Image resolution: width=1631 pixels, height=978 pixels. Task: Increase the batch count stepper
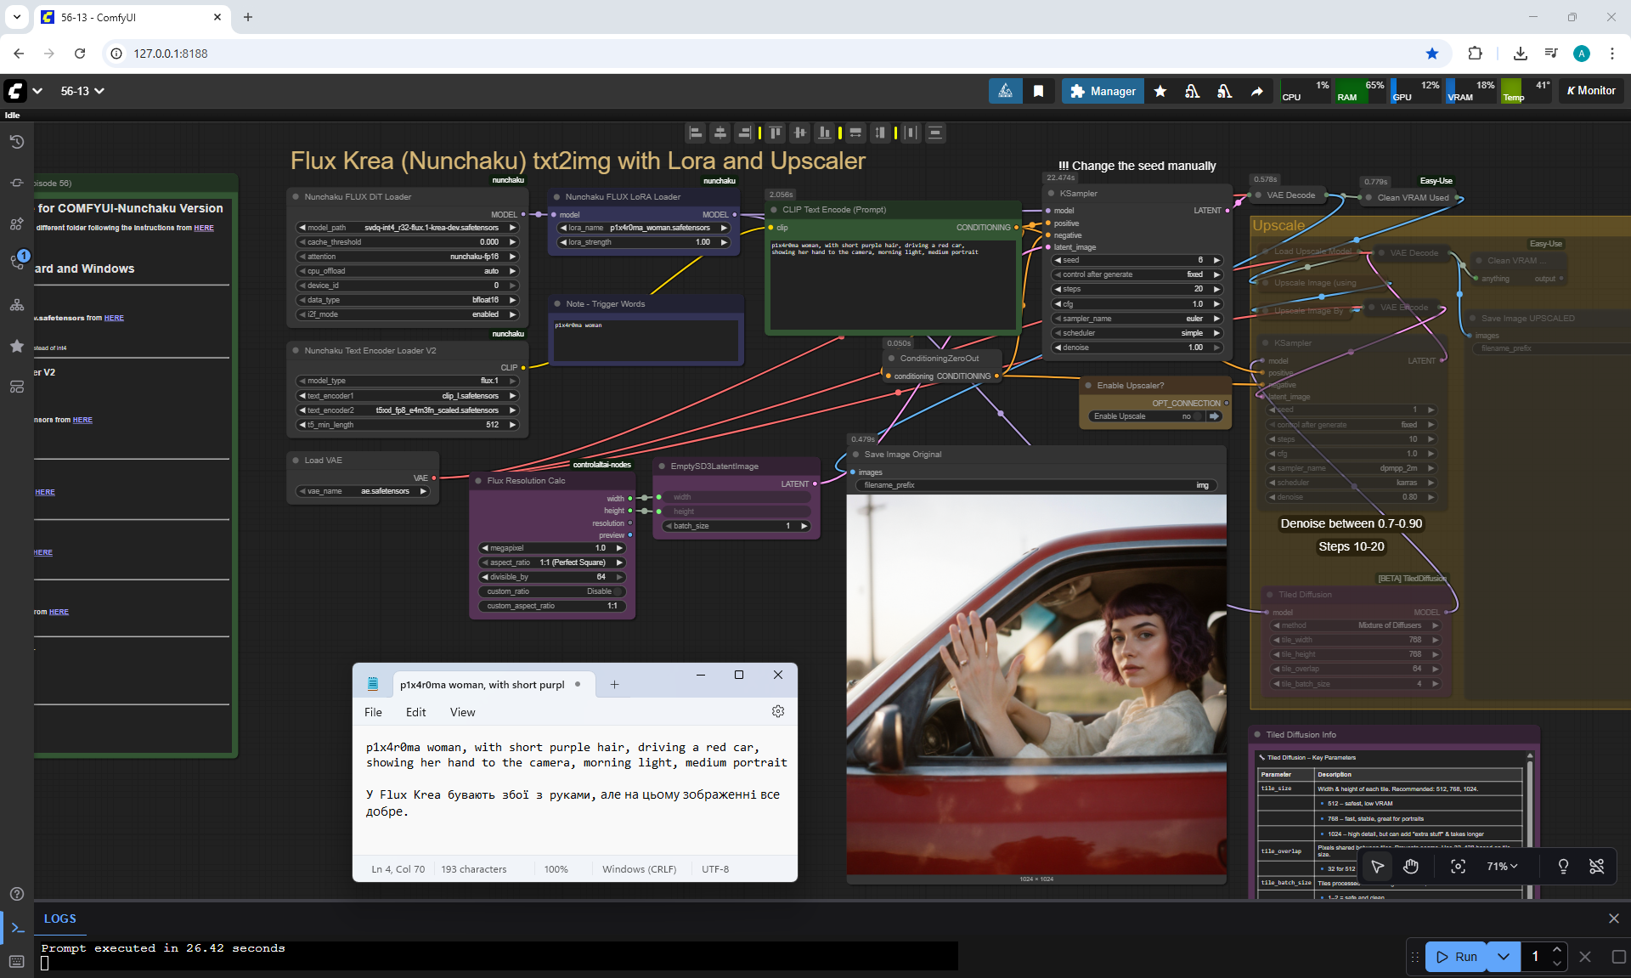(1556, 950)
